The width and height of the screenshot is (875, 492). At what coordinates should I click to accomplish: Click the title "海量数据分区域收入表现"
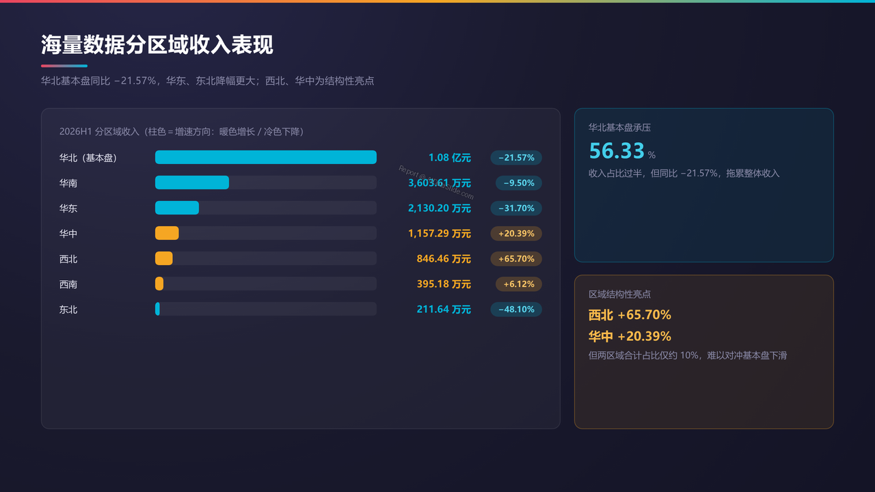point(157,45)
